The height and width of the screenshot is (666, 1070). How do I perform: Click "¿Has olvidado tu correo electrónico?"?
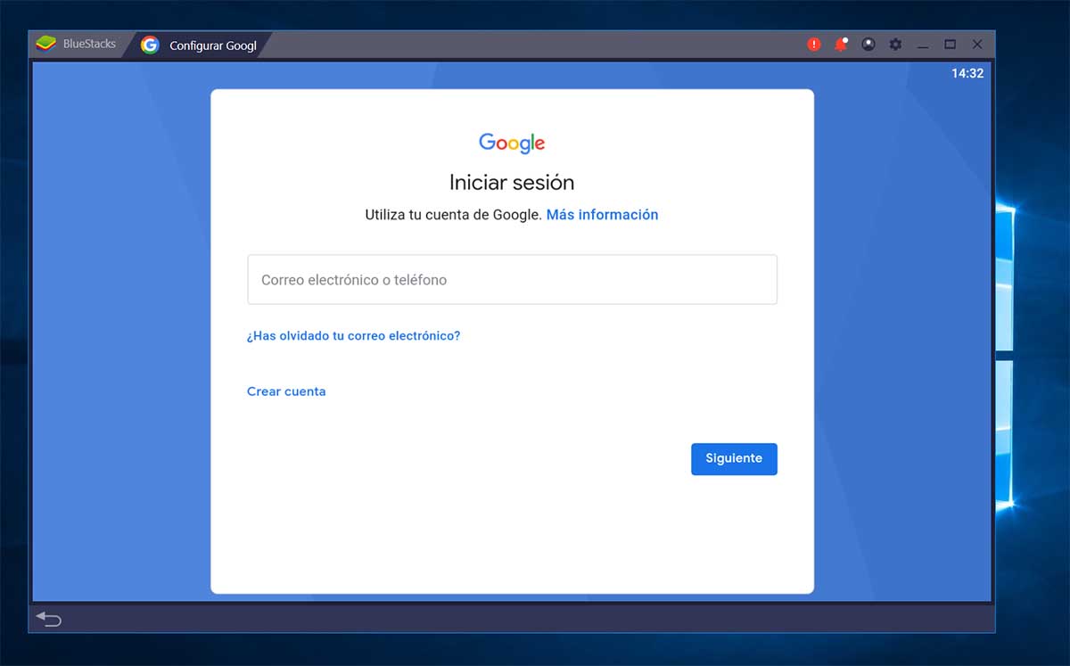click(353, 336)
